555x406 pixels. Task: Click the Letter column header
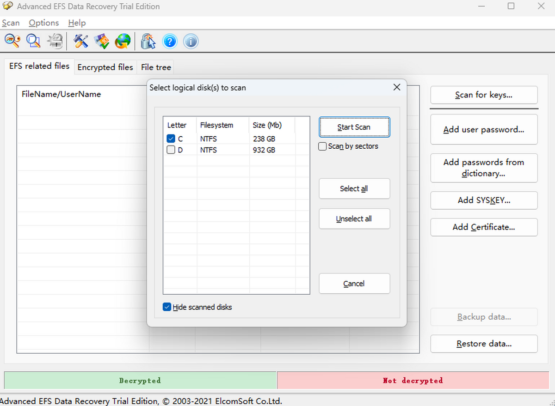click(180, 125)
